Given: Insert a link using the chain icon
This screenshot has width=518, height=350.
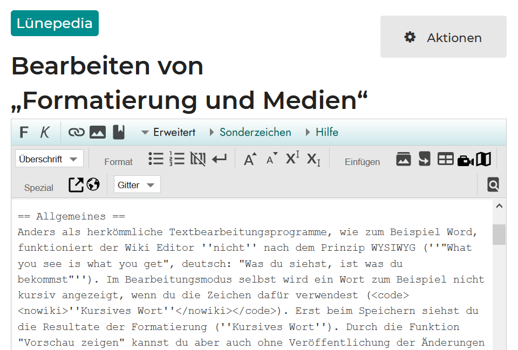Looking at the screenshot, I should (x=77, y=133).
